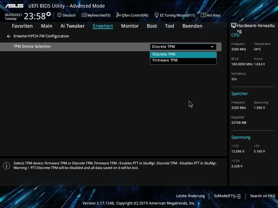Click the BCLK value 100.0000 MHz
The image size is (278, 208).
[242, 64]
